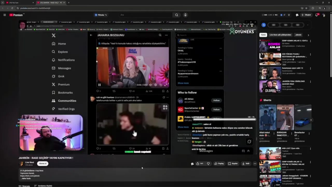Save the video with Kaydet

coord(233,164)
